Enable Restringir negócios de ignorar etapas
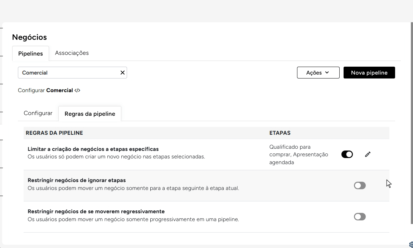 (x=360, y=185)
